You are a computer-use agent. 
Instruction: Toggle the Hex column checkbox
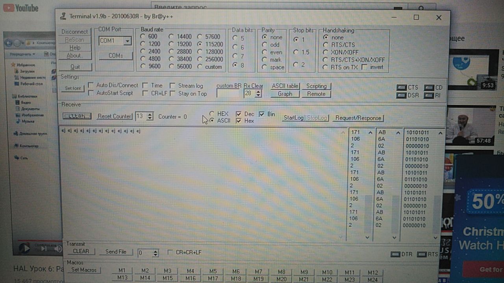[239, 121]
